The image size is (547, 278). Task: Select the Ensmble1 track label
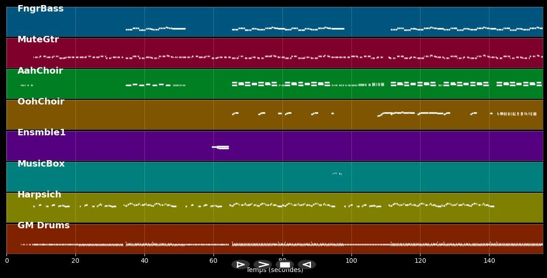(41, 133)
